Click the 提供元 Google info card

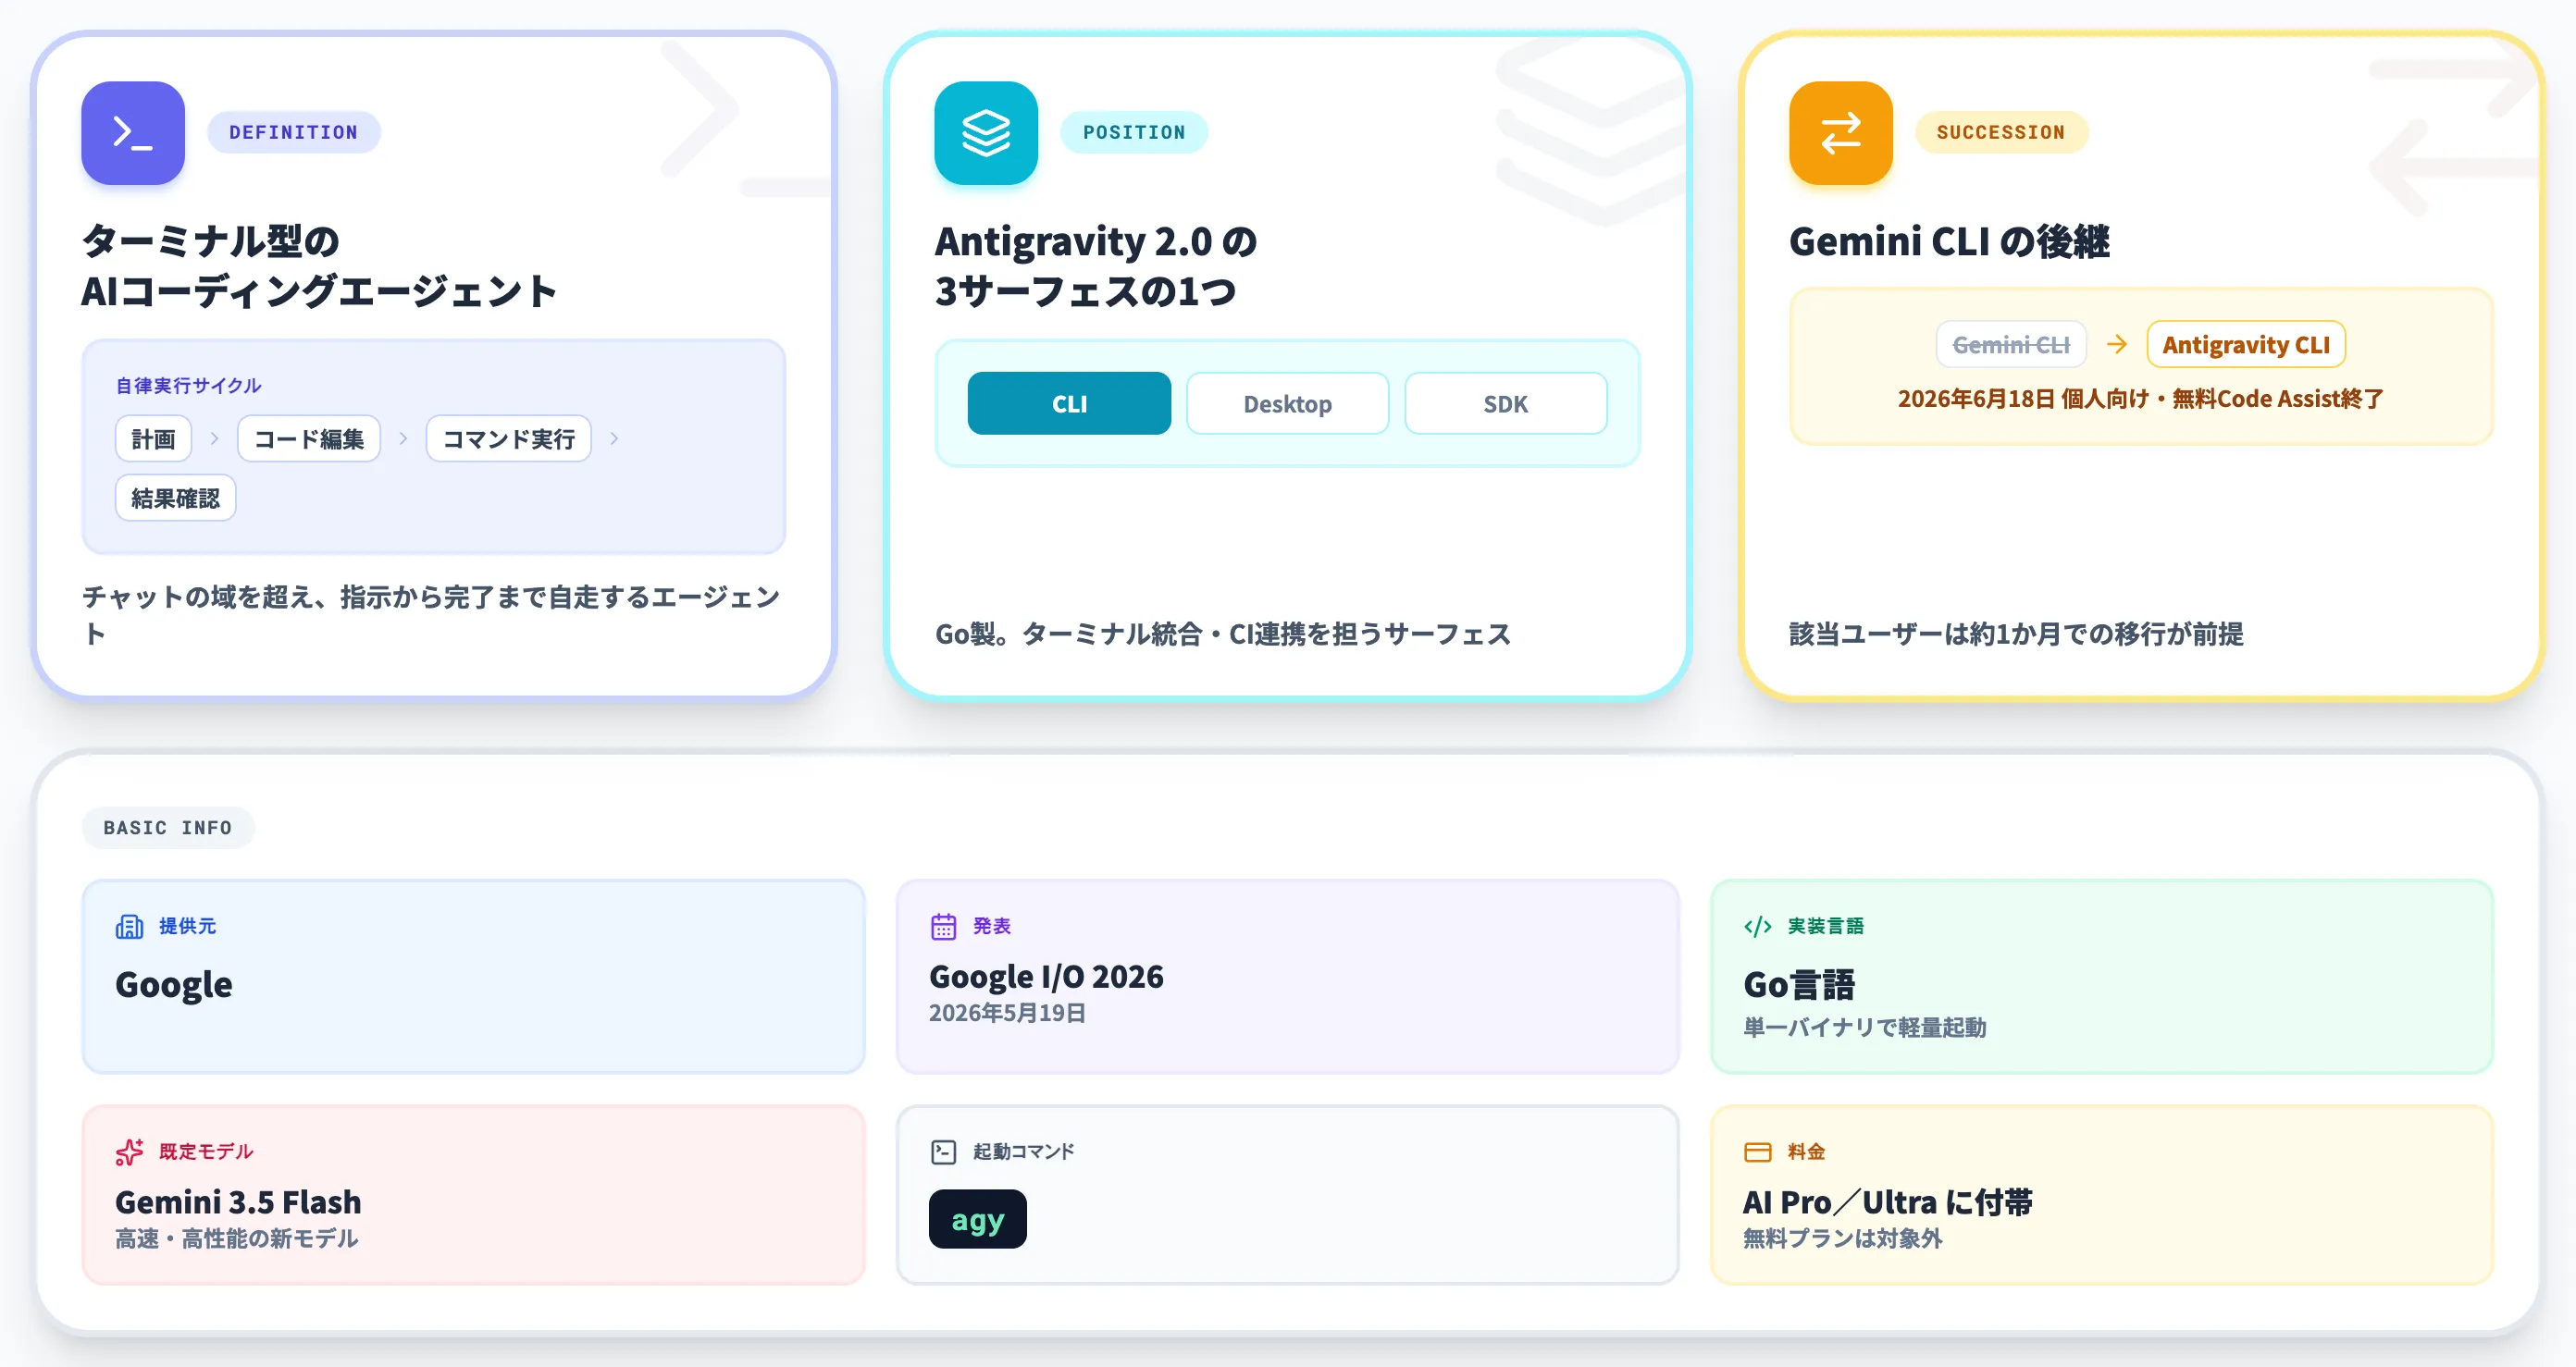pos(473,978)
